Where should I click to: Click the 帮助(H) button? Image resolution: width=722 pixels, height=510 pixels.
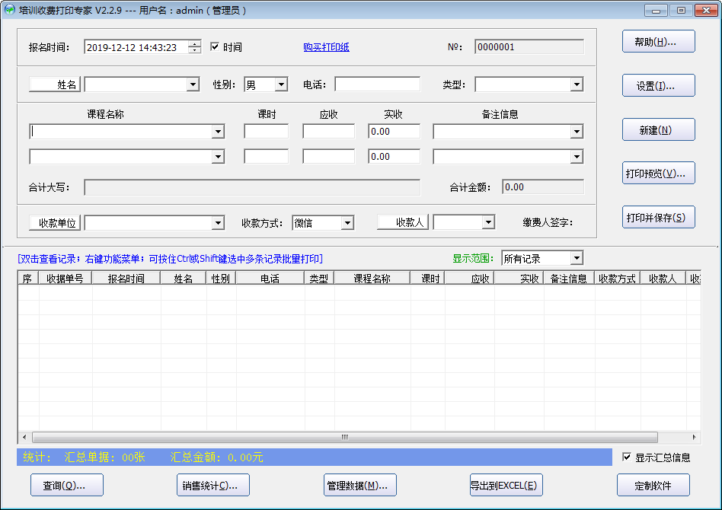[x=659, y=41]
